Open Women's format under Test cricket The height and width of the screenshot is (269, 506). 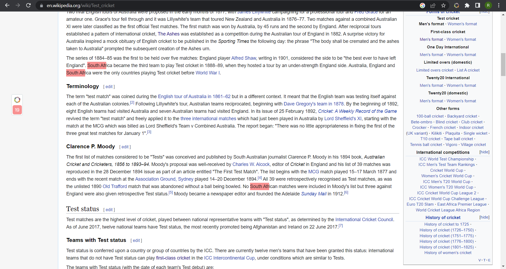[462, 24]
